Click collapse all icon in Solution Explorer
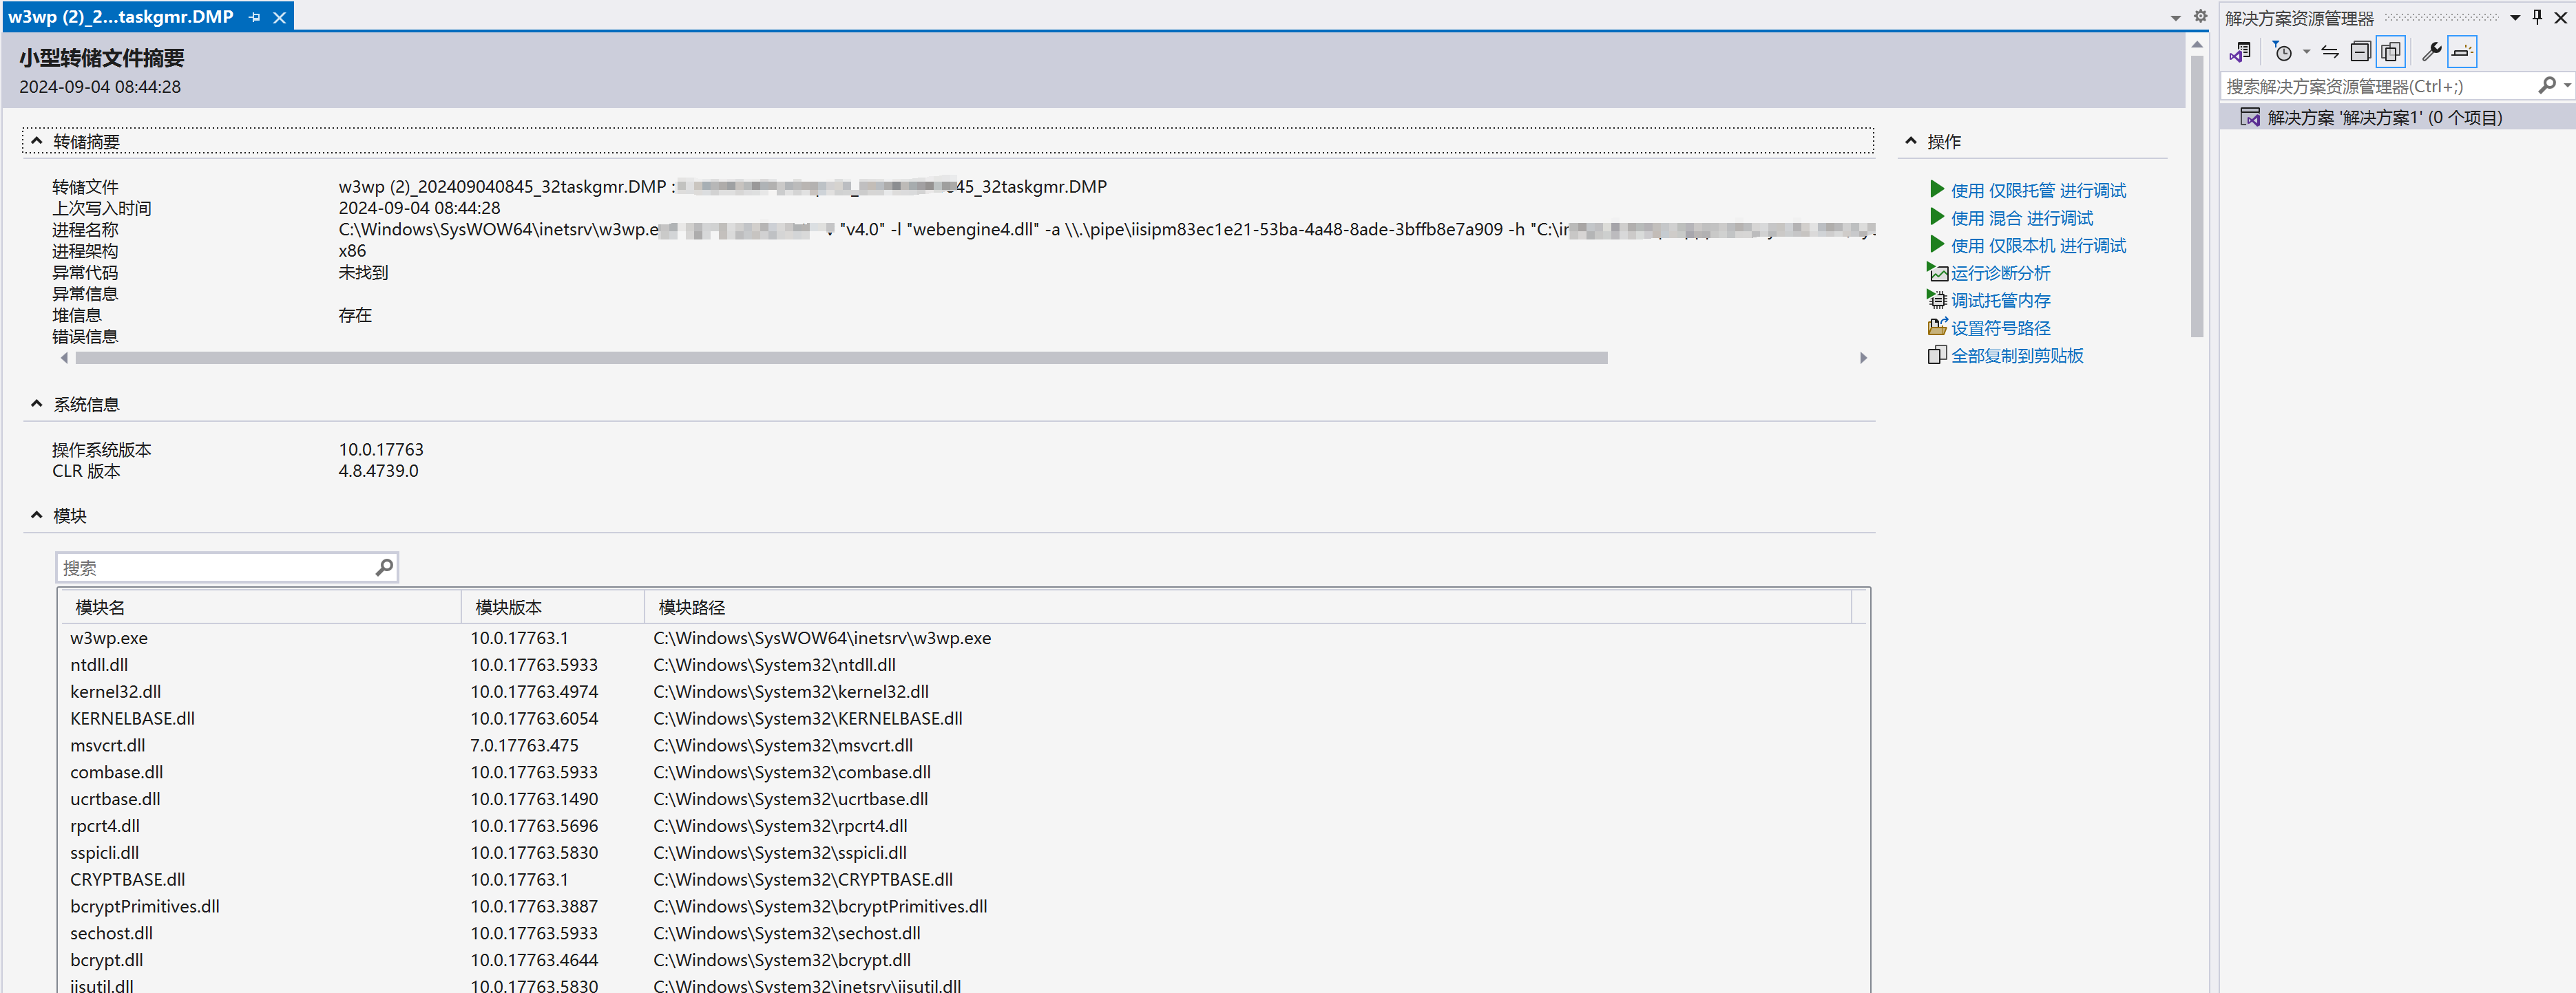2576x993 pixels. 2360,52
